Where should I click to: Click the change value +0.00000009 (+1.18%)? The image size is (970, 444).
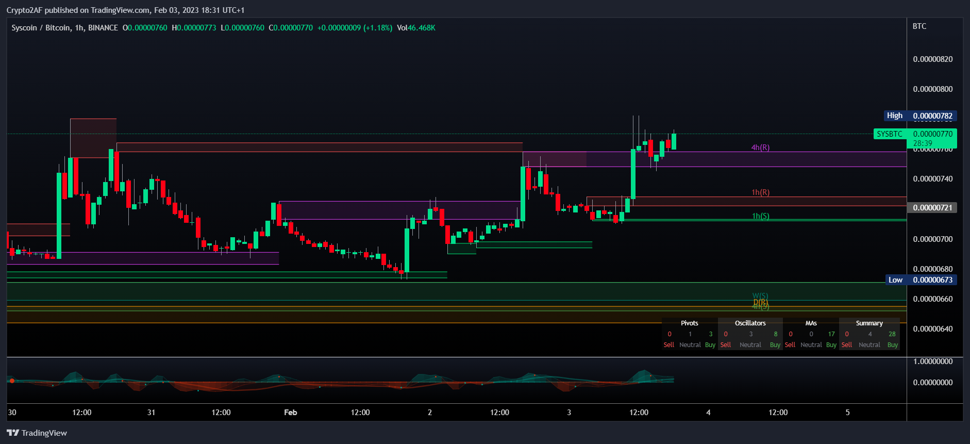(355, 28)
